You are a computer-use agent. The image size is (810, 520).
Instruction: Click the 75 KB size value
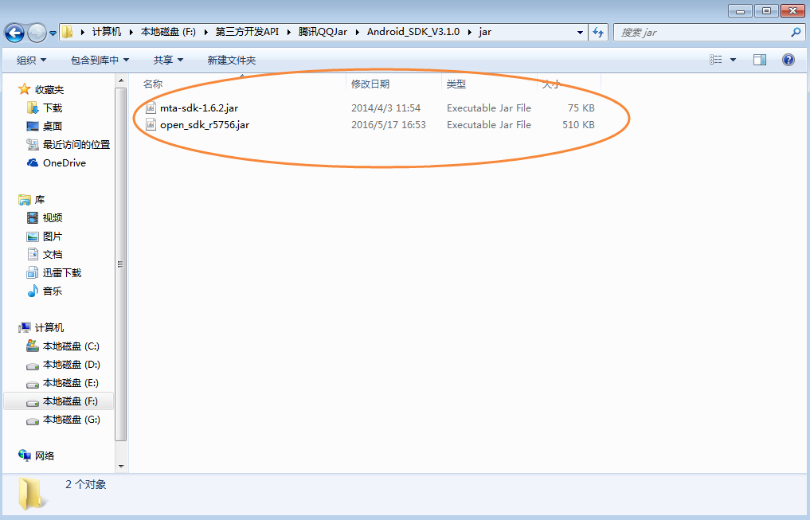point(581,108)
